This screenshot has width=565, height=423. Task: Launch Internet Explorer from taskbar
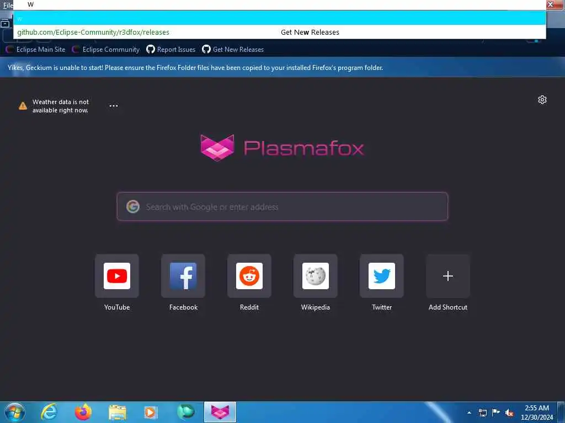(49, 412)
